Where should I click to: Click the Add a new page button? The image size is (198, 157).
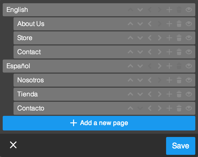pos(99,123)
